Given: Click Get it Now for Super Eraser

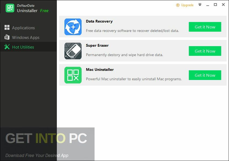Looking at the screenshot, I should pyautogui.click(x=205, y=51).
